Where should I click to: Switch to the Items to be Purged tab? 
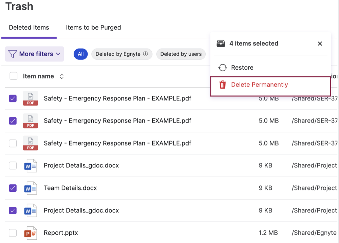tap(93, 27)
